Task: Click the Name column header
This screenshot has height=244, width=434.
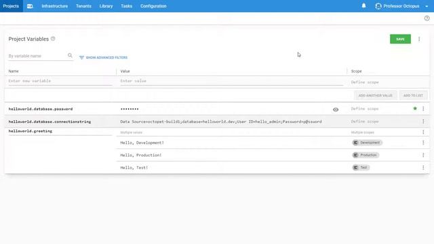Action: click(14, 71)
